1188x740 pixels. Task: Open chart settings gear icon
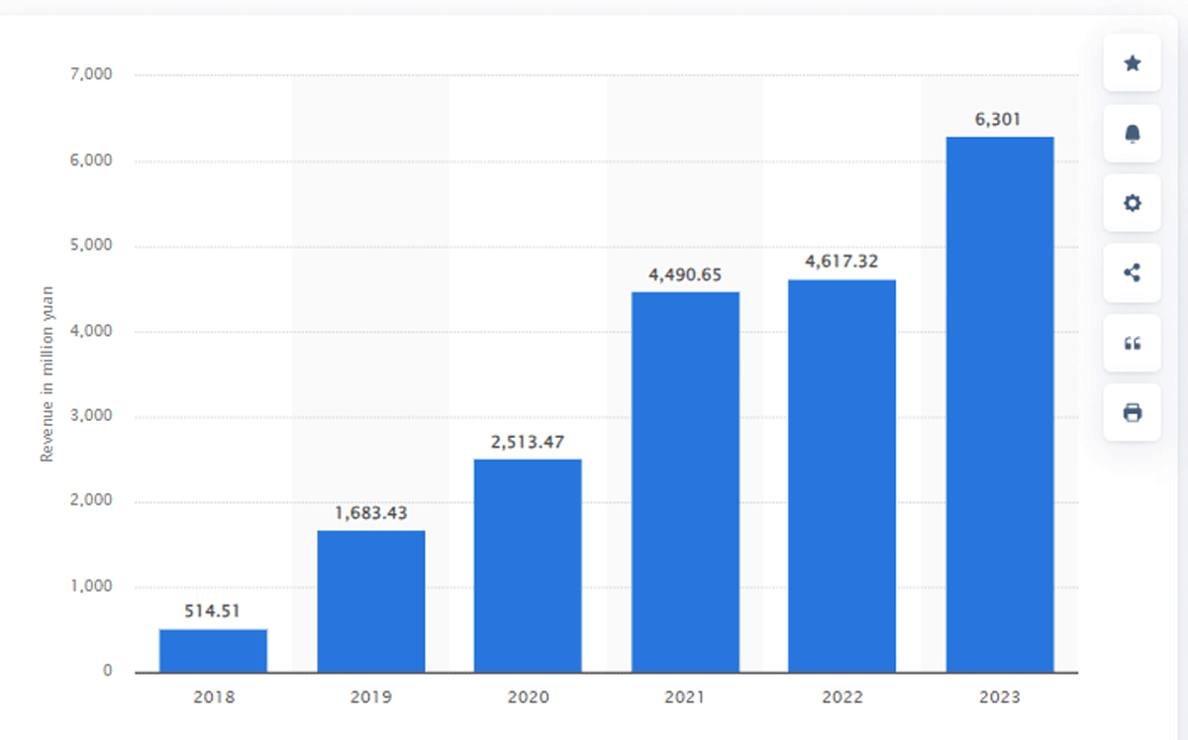[1133, 203]
